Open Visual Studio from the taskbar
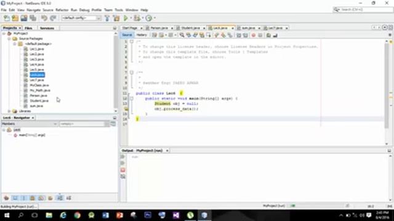The height and width of the screenshot is (221, 394). tap(176, 215)
